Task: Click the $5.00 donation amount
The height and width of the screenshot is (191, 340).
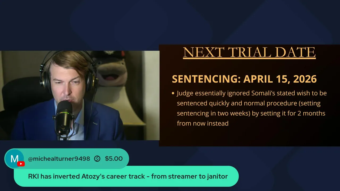Action: point(114,159)
